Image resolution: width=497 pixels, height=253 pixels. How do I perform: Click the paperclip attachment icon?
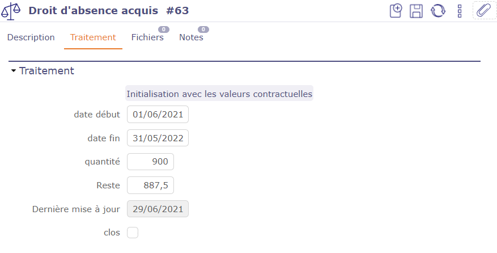tap(483, 11)
